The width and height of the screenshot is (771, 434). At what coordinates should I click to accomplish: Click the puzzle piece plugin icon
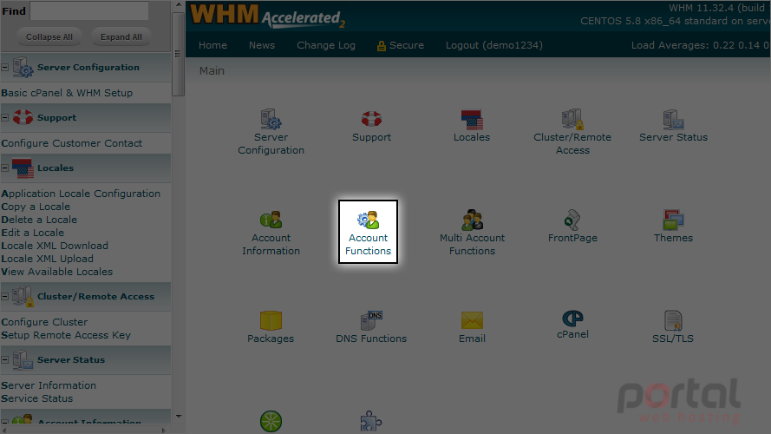pos(370,422)
